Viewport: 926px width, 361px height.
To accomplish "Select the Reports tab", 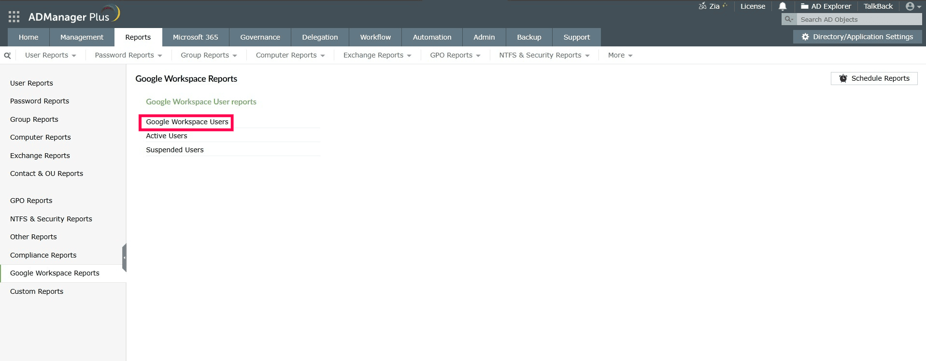I will coord(138,37).
